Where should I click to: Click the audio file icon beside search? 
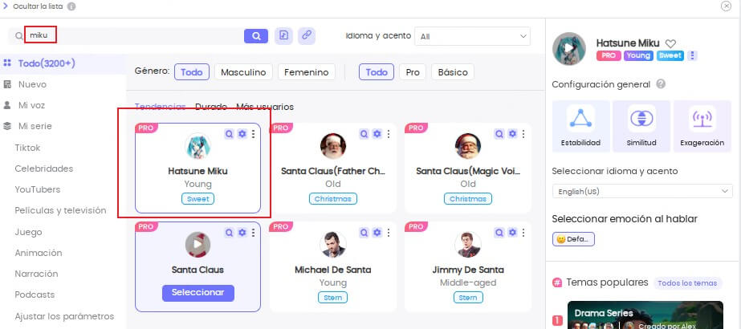tap(283, 36)
